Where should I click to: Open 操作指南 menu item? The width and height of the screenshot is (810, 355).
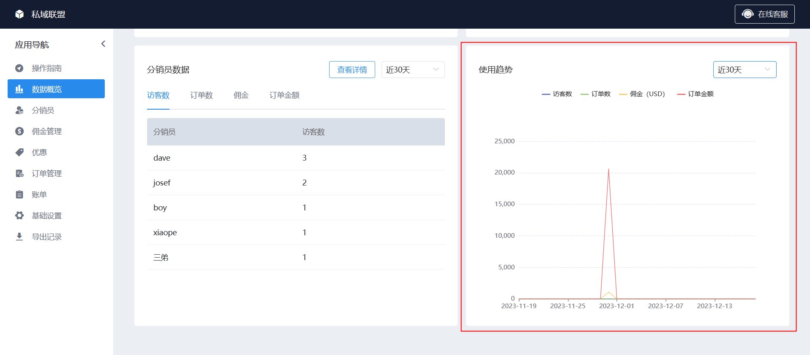(x=56, y=68)
